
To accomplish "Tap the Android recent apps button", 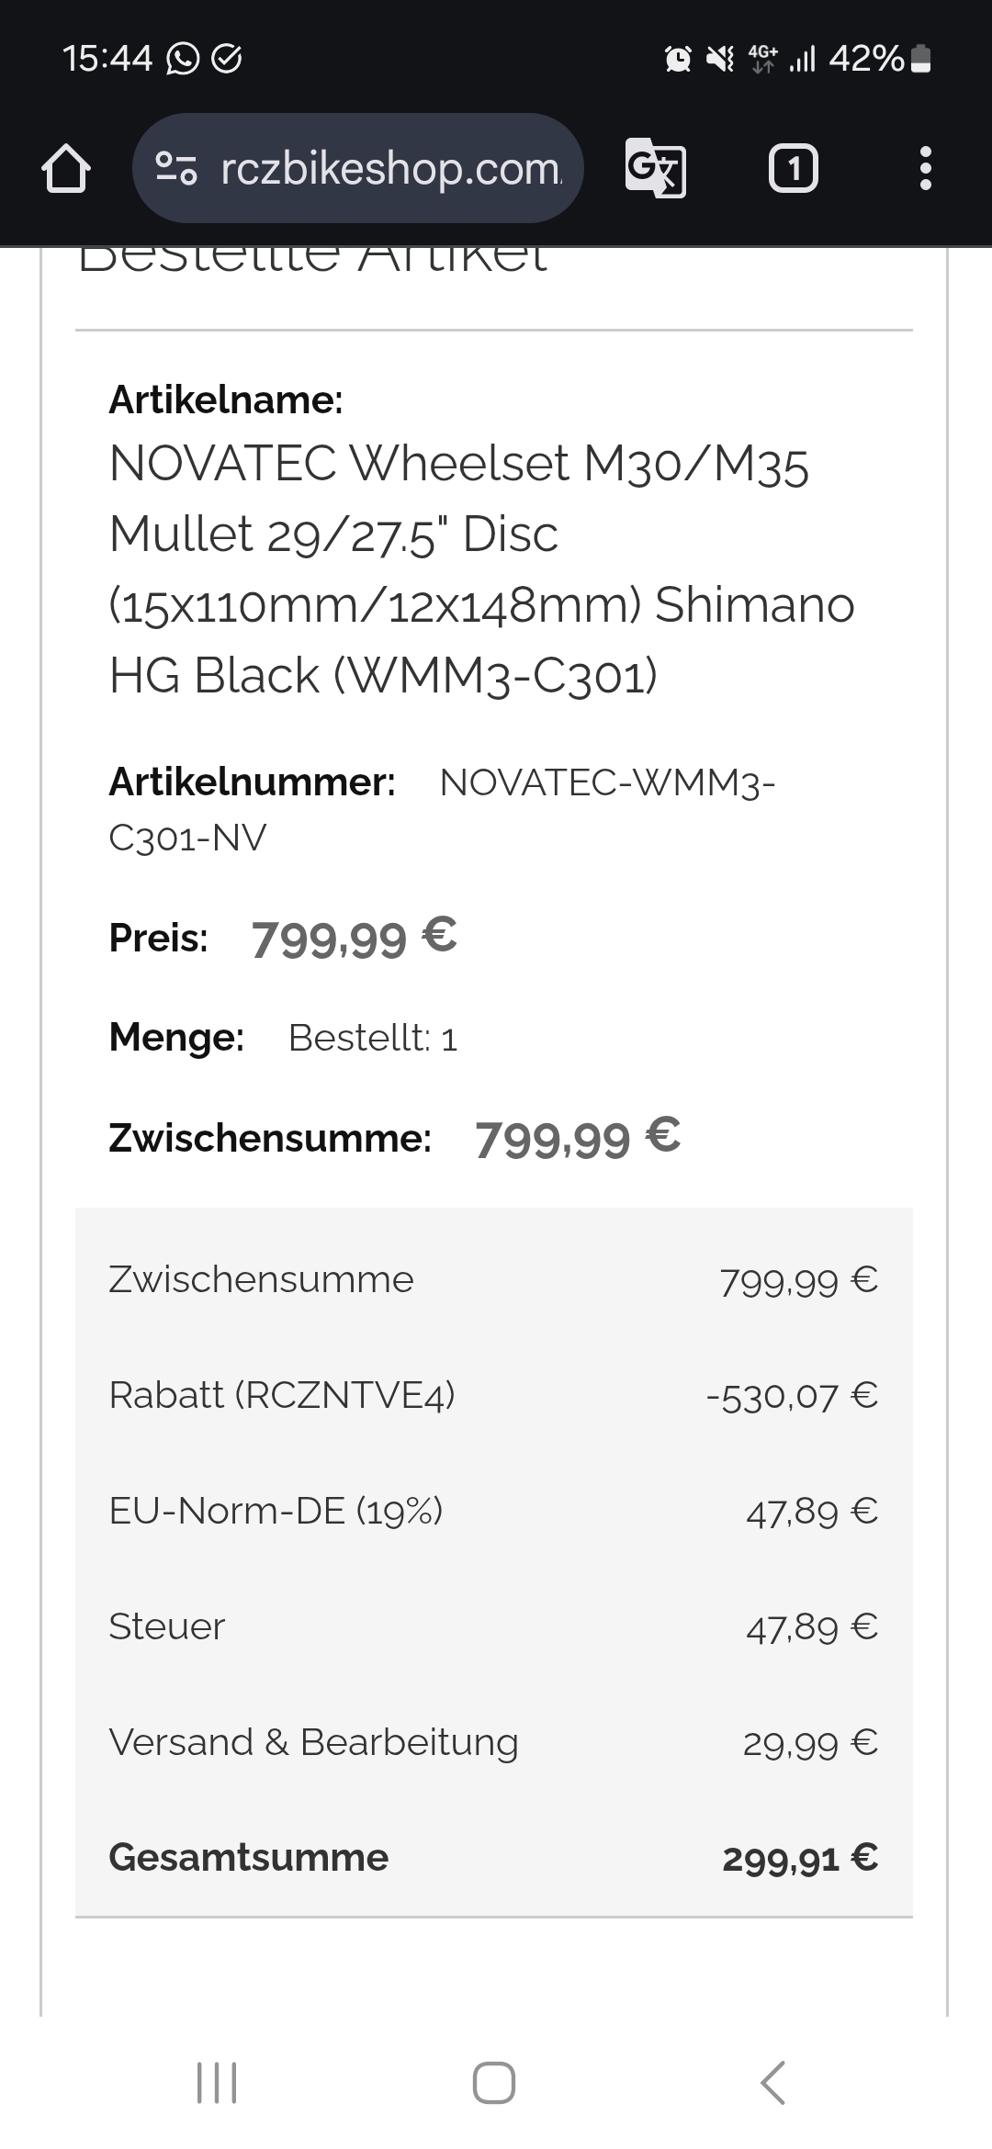I will click(217, 2082).
